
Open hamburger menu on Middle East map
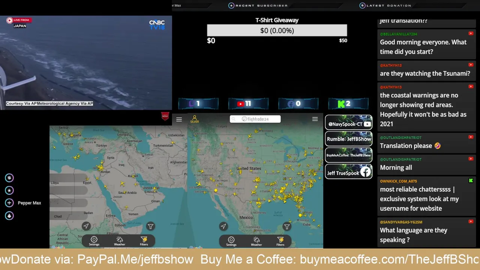(x=179, y=119)
